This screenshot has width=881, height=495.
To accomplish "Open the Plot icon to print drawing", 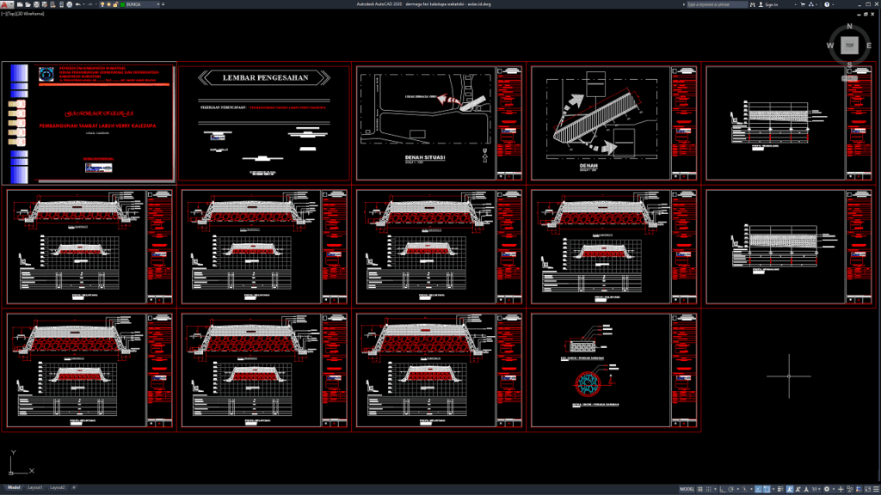I will coord(69,3).
